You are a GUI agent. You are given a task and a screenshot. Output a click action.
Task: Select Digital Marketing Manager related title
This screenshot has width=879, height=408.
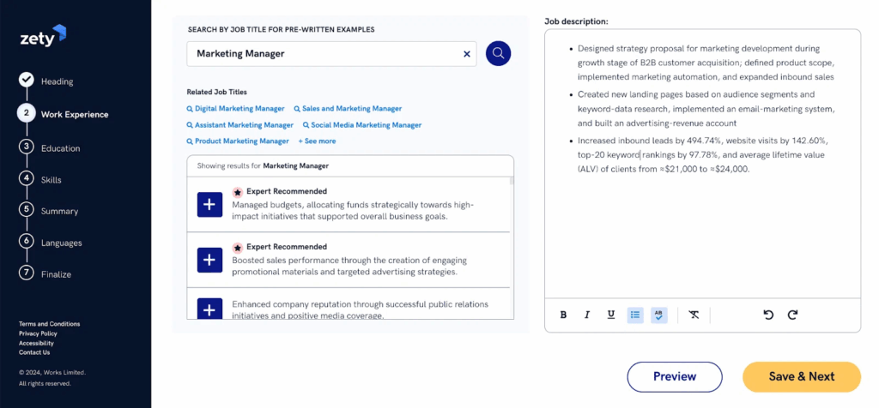239,109
